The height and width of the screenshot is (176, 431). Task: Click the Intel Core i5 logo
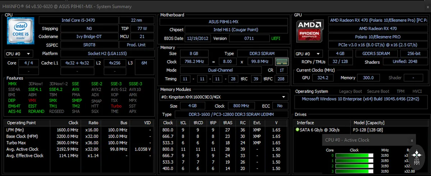[20, 31]
